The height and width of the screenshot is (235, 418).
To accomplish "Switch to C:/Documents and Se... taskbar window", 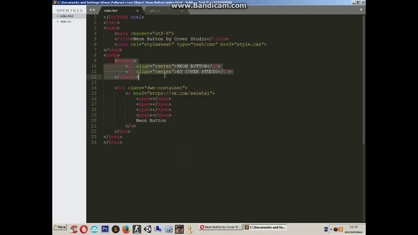I will tap(265, 227).
